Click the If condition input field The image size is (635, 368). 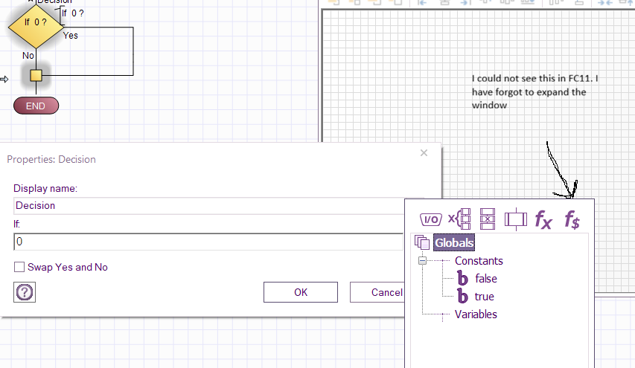click(208, 242)
